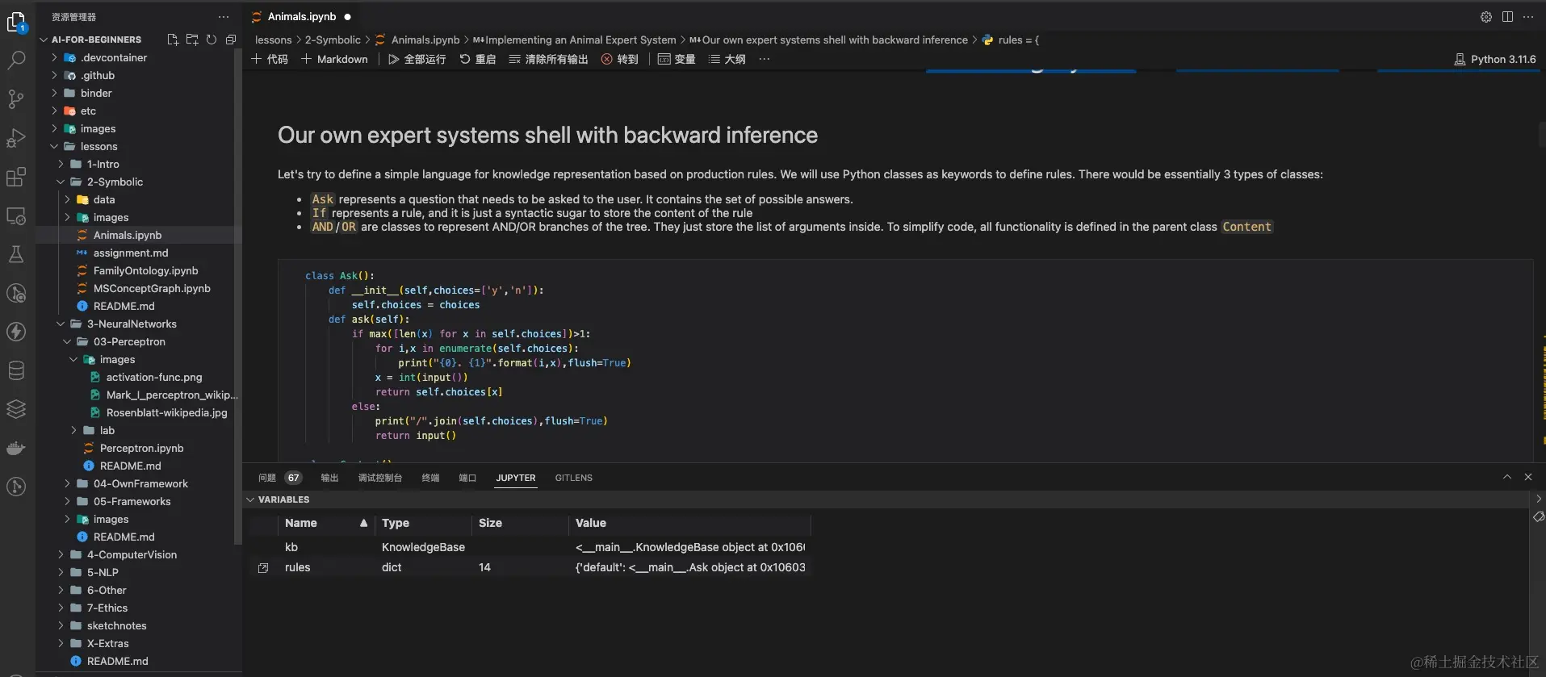The height and width of the screenshot is (677, 1546).
Task: Close the bottom panel
Action: 1528,478
